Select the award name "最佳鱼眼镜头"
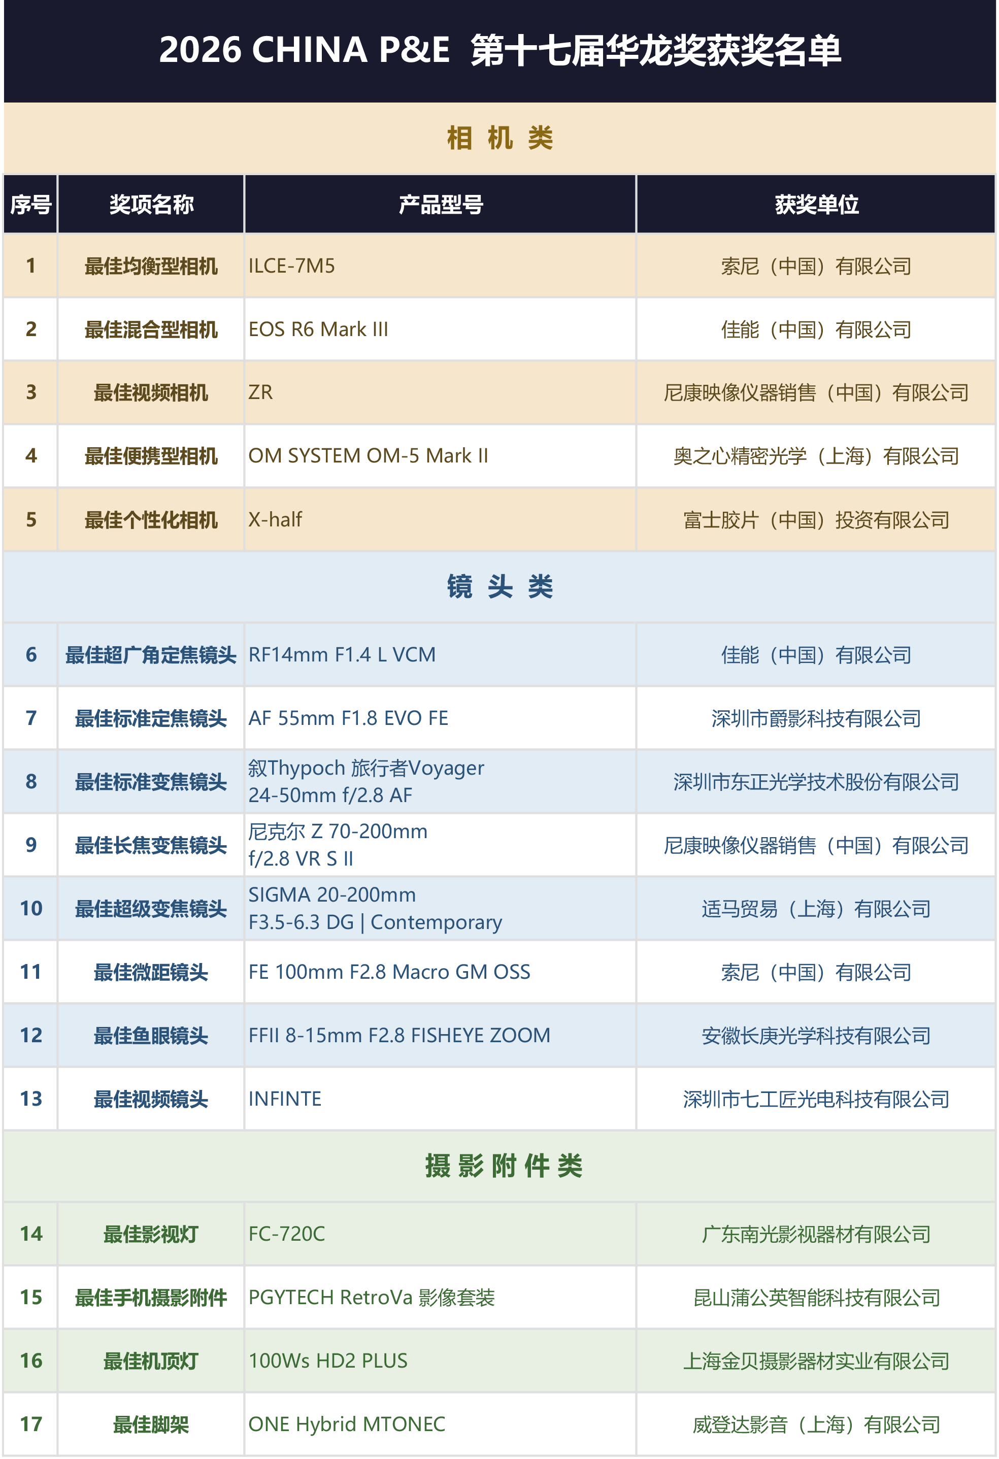 (x=151, y=1036)
